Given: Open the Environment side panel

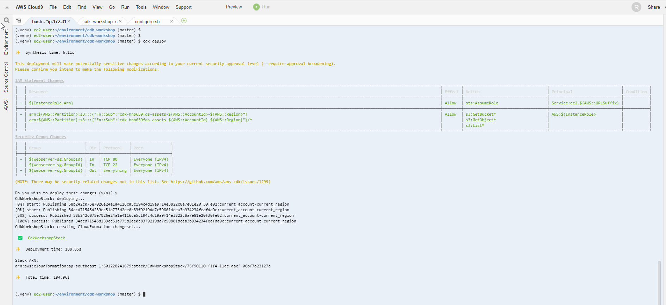Looking at the screenshot, I should coord(6,42).
